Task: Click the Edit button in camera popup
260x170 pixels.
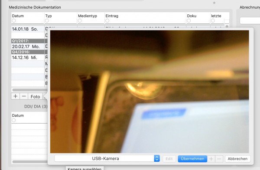Action: [x=169, y=159]
